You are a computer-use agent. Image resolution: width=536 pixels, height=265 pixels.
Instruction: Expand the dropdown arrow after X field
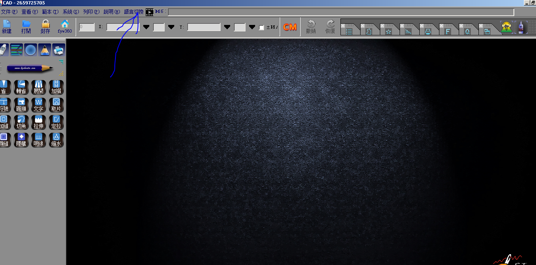pyautogui.click(x=146, y=27)
